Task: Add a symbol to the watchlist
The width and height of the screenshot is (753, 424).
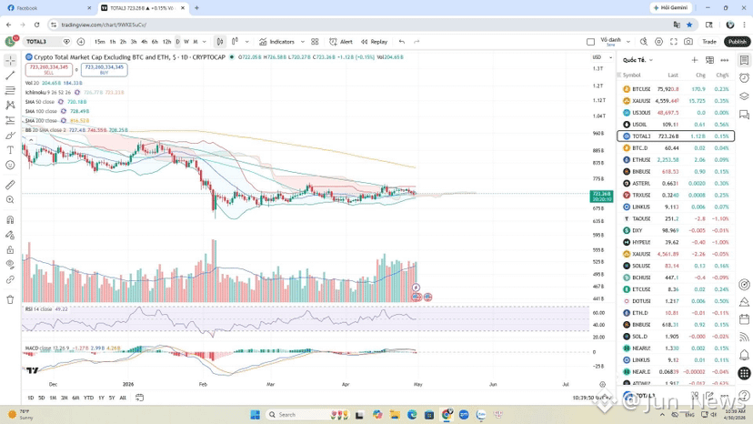Action: pos(695,60)
